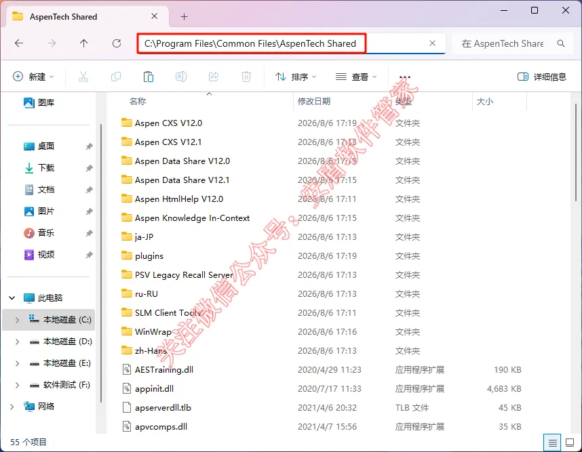Open 音乐 in the sidebar
This screenshot has width=582, height=452.
click(x=39, y=233)
